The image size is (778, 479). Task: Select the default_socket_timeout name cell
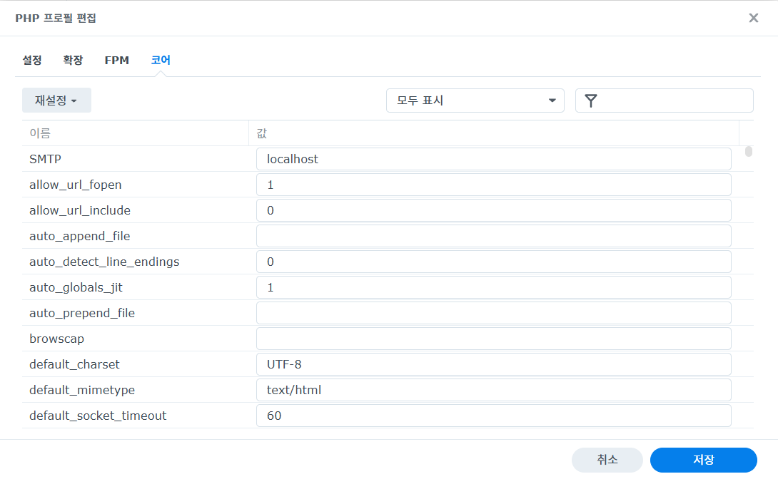[135, 416]
